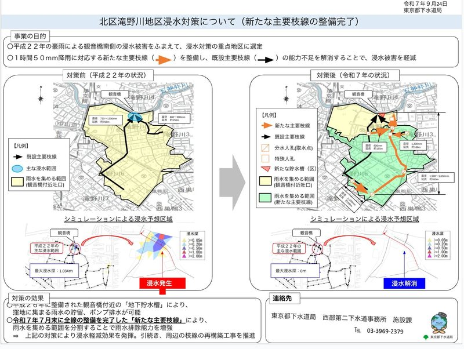The height and width of the screenshot is (349, 464).
Task: Click the text 地下貯水槽 in effects section
Action: [146, 305]
